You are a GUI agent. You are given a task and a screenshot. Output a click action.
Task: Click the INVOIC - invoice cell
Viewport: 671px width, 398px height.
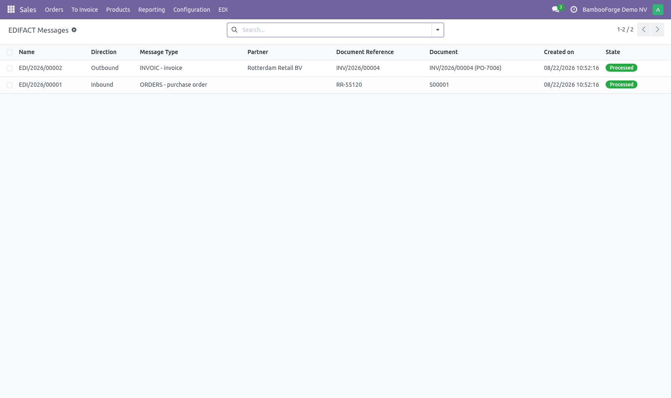161,68
